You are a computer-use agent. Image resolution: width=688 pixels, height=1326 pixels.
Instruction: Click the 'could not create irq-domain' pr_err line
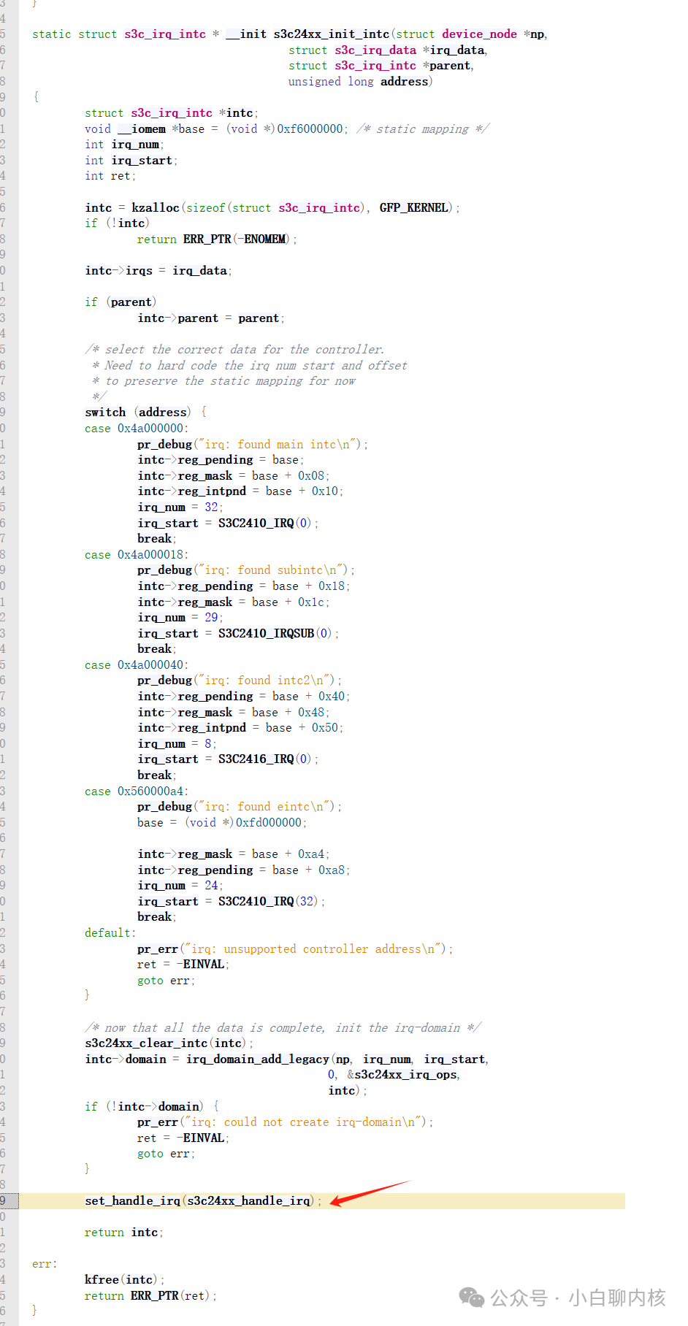(286, 1122)
